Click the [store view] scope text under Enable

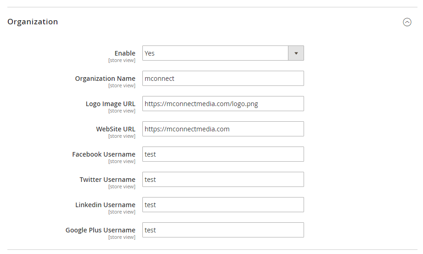point(122,61)
